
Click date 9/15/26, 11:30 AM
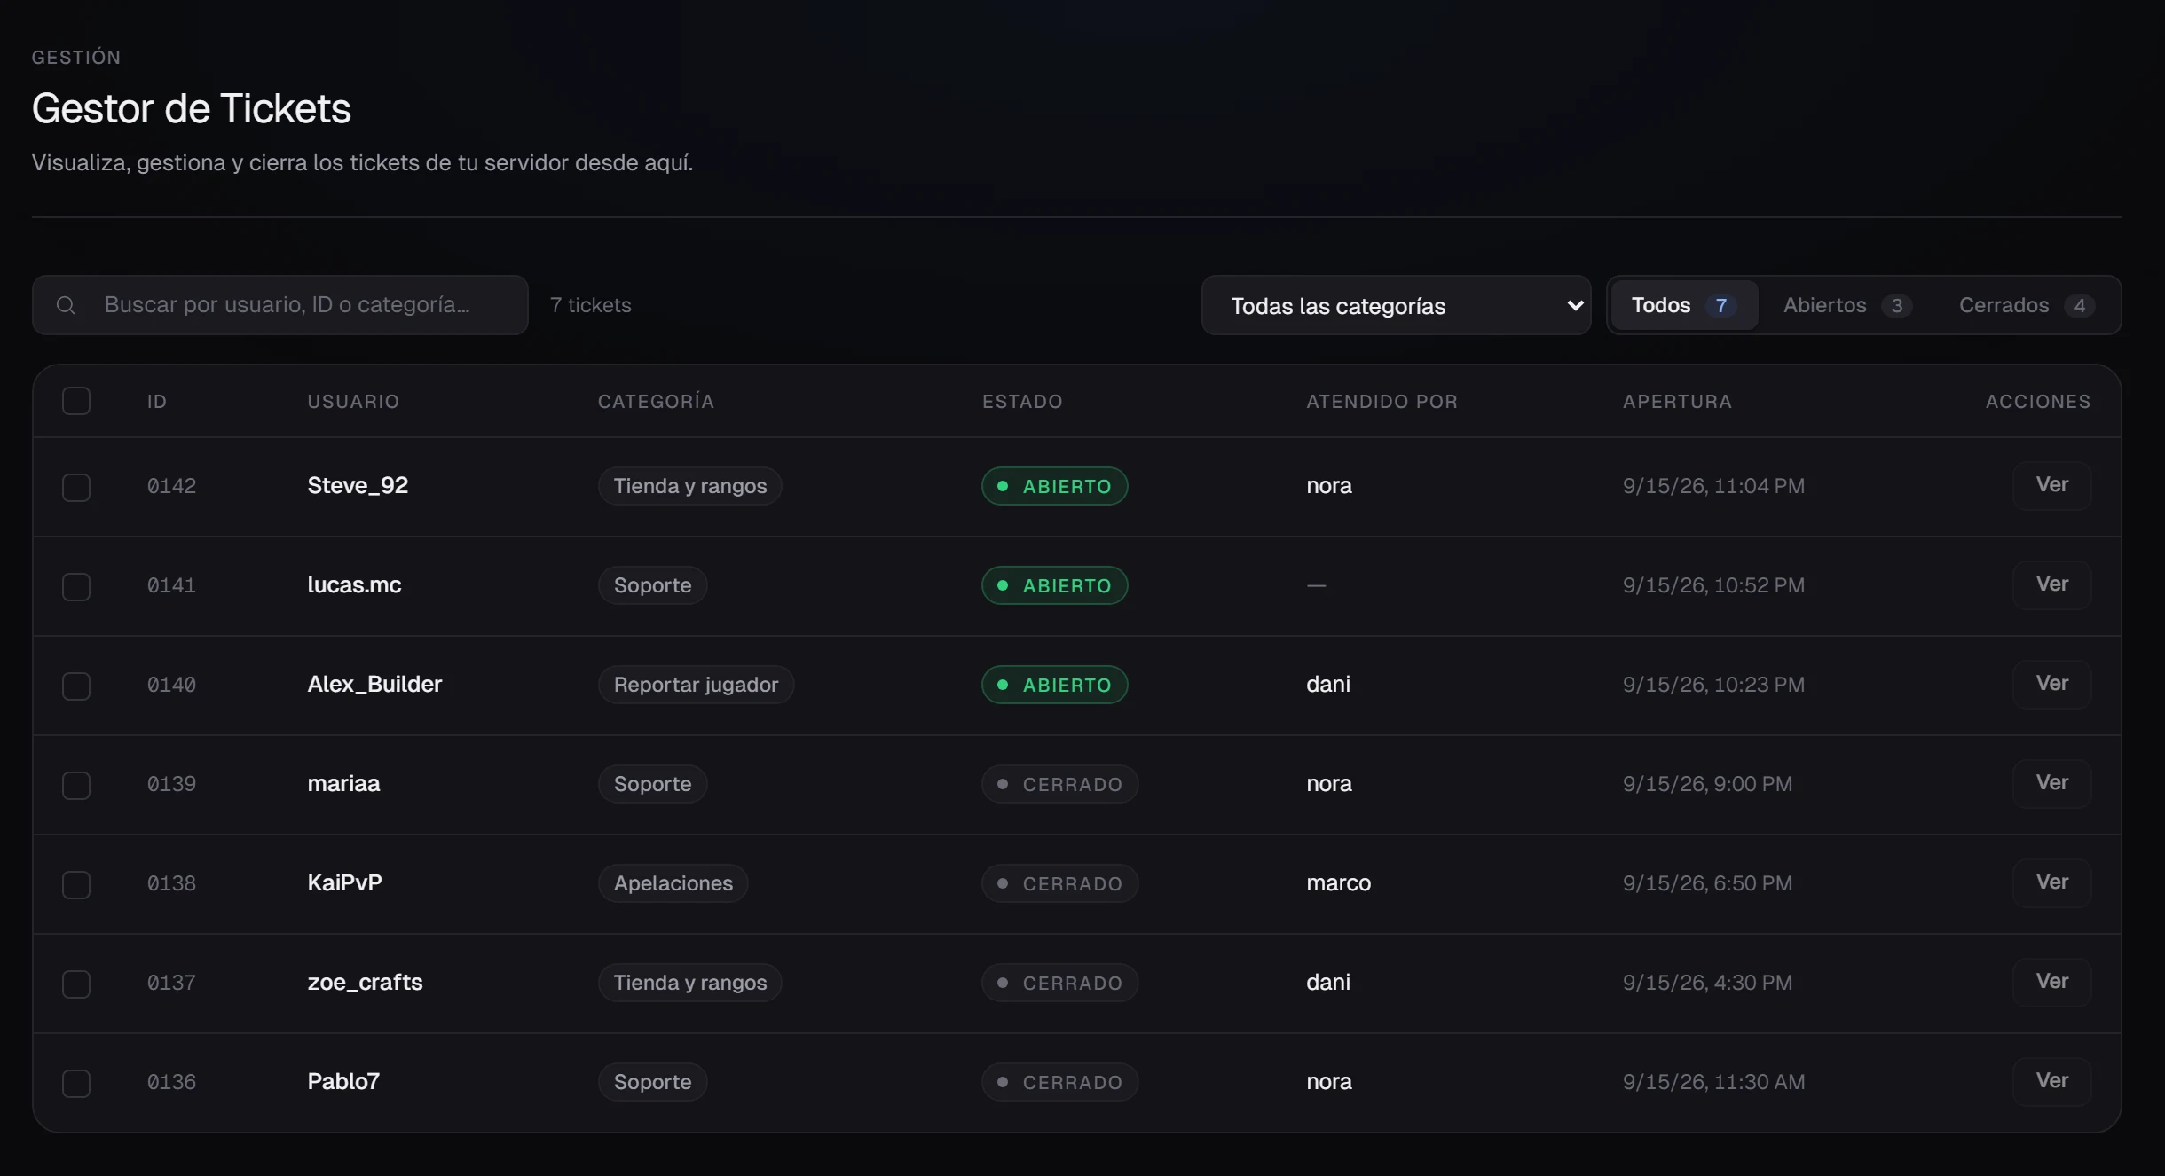1713,1082
